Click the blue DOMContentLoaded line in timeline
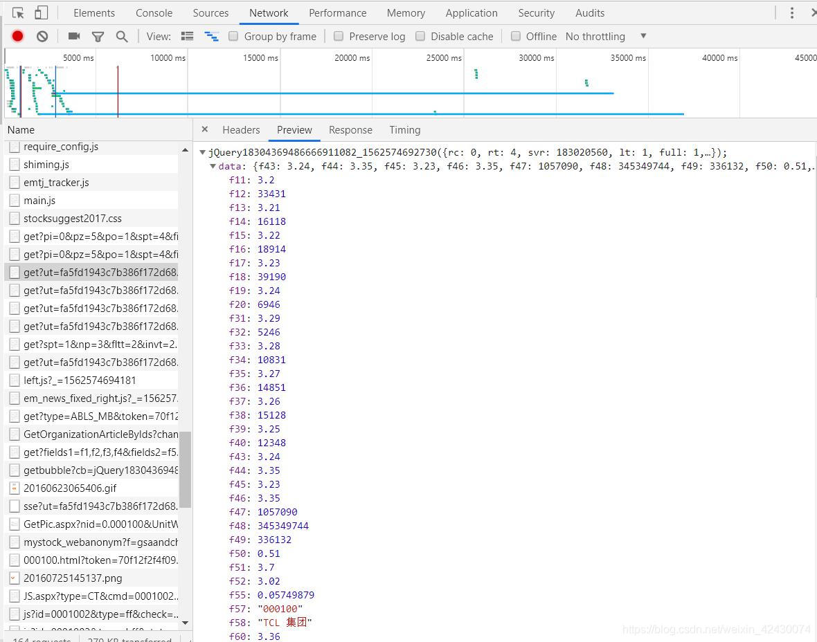817x642 pixels. [x=56, y=91]
